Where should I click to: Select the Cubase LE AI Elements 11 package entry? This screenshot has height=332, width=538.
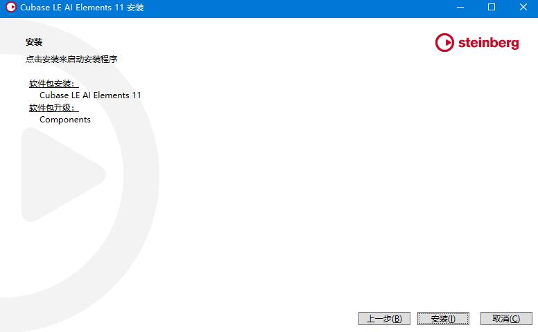coord(90,95)
